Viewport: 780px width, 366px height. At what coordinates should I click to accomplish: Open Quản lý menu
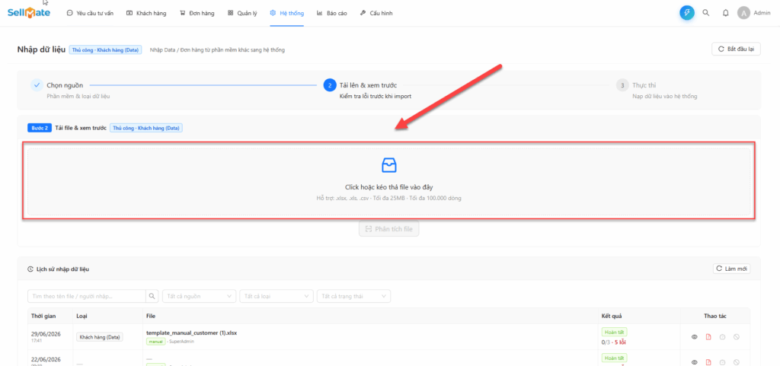click(242, 14)
